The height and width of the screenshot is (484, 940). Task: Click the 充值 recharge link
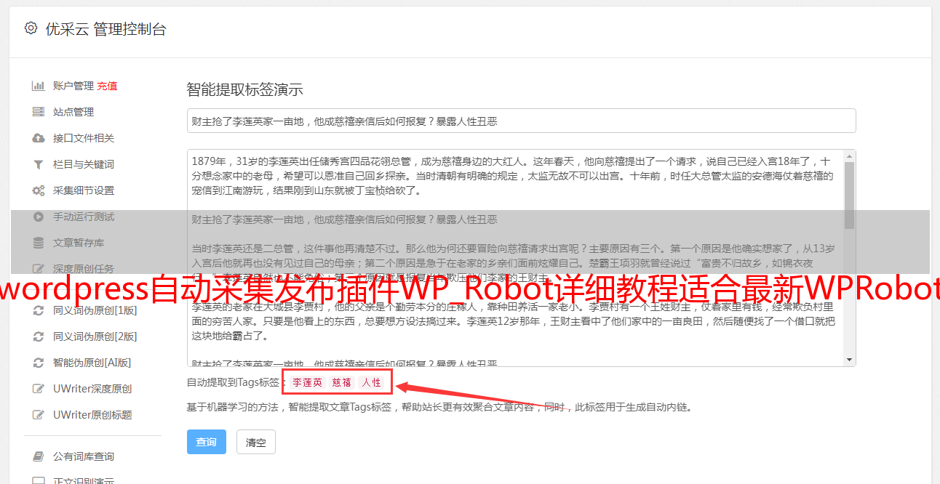click(107, 86)
